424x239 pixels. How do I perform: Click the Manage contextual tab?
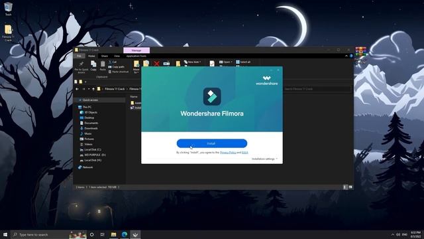tap(136, 50)
